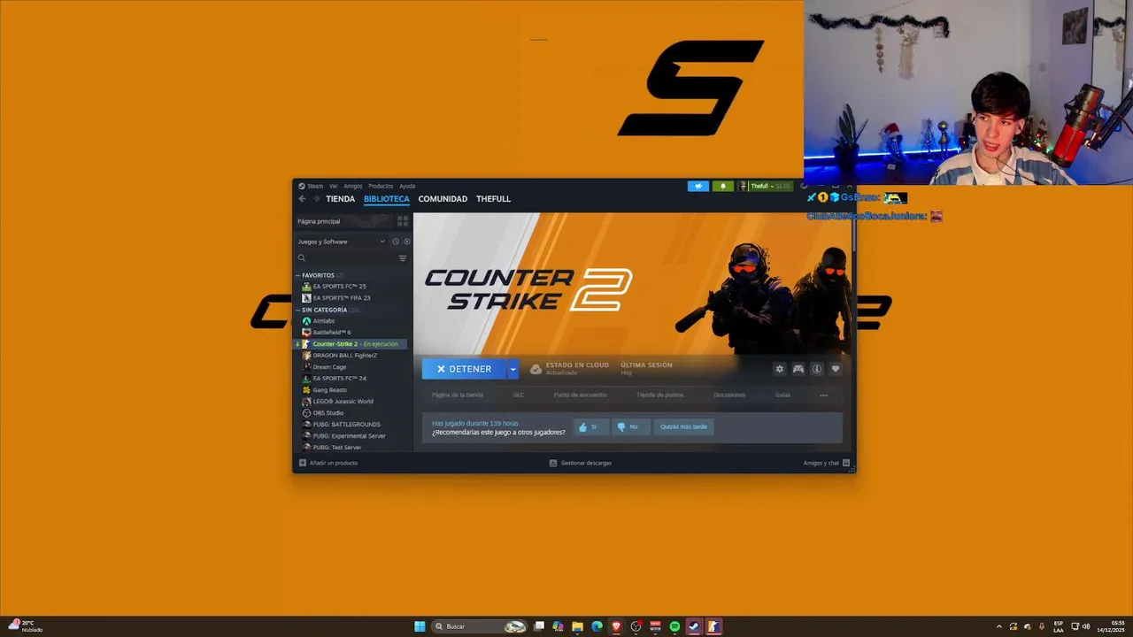Open Gestionar descargas
Viewport: 1133px width, 637px height.
580,463
